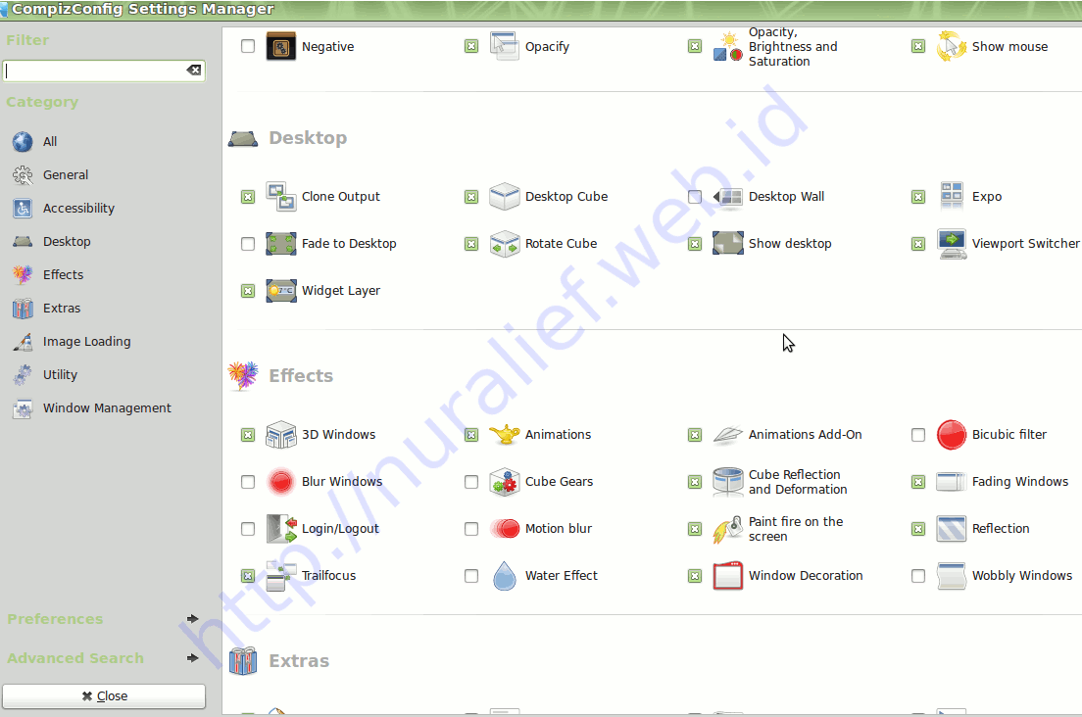Open the Animations Add-On paper plane icon
Screen dimensions: 1082x717
click(728, 434)
